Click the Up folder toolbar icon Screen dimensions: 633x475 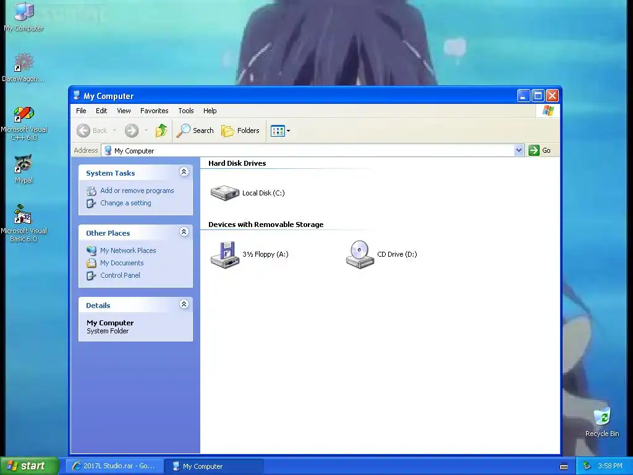tap(161, 131)
